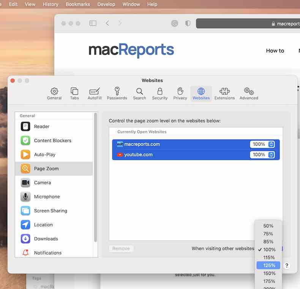300x289 pixels.
Task: Open the Develop menu
Action: pos(106,4)
